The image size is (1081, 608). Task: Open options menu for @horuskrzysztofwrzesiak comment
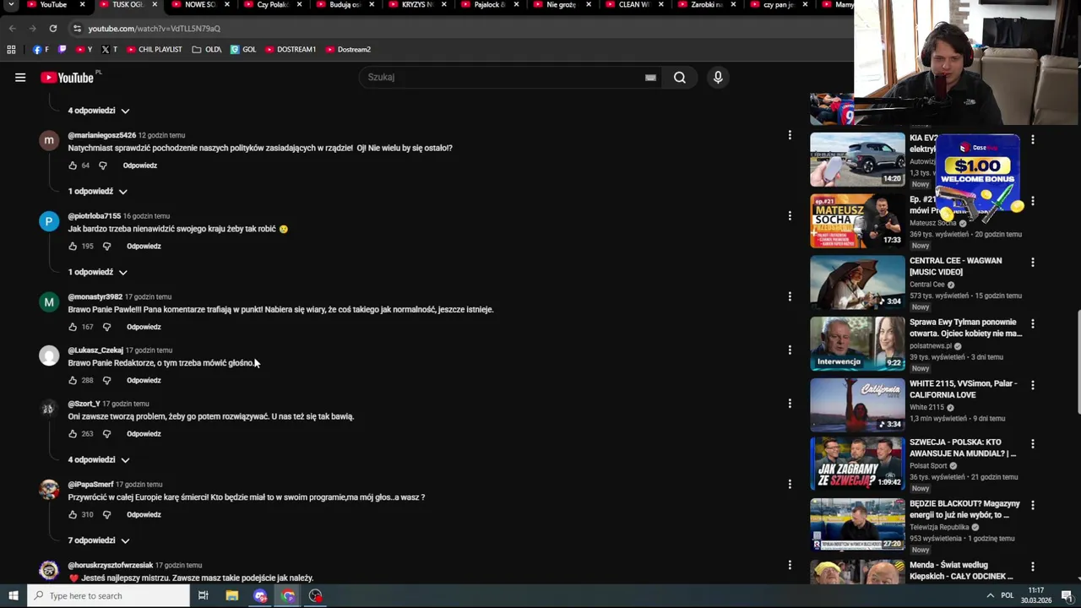click(x=790, y=565)
